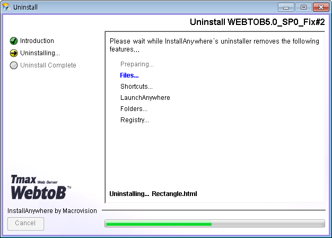
Task: Maximize the Uninstall window
Action: pyautogui.click(x=303, y=7)
